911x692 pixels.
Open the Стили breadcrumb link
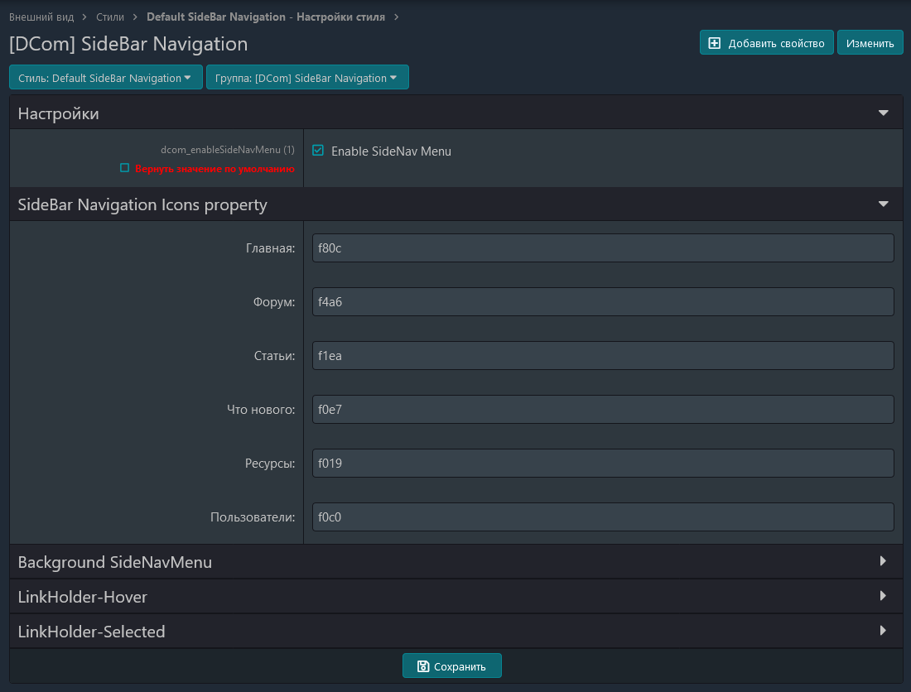(x=110, y=17)
